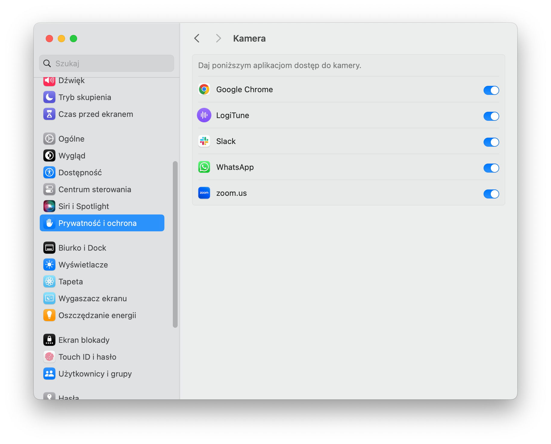Viewport: 551px width, 444px height.
Task: Open Oszczędzanie energii label
Action: 97,315
